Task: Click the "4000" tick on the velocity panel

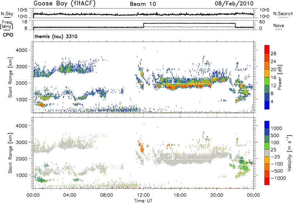Action: click(21, 126)
